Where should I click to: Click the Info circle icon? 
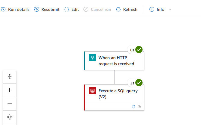click(x=152, y=9)
